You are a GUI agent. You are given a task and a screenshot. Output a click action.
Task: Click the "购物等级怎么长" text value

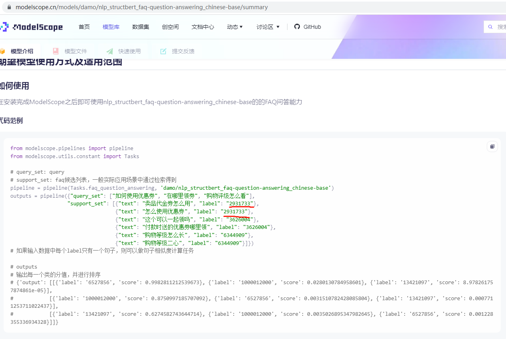pyautogui.click(x=165, y=235)
